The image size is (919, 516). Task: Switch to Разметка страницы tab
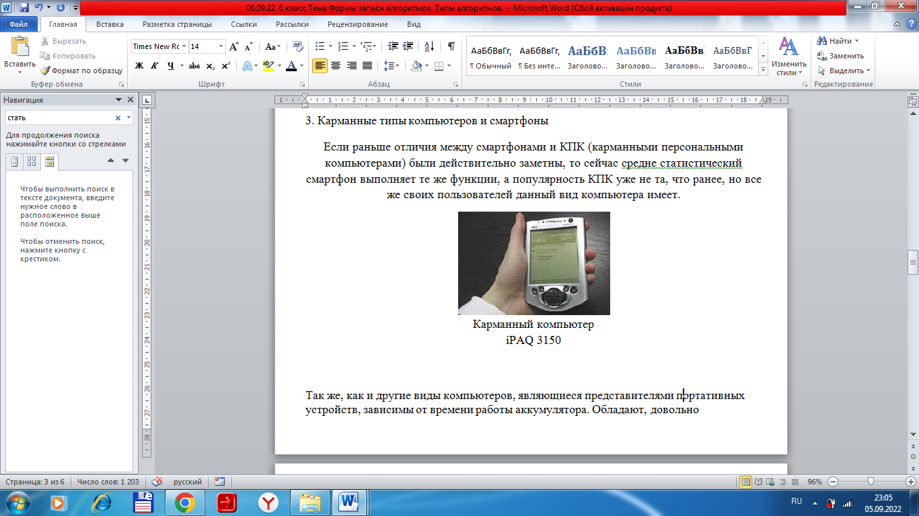click(177, 24)
